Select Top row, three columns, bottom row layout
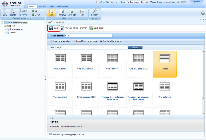The image size is (206, 140). click(112, 92)
